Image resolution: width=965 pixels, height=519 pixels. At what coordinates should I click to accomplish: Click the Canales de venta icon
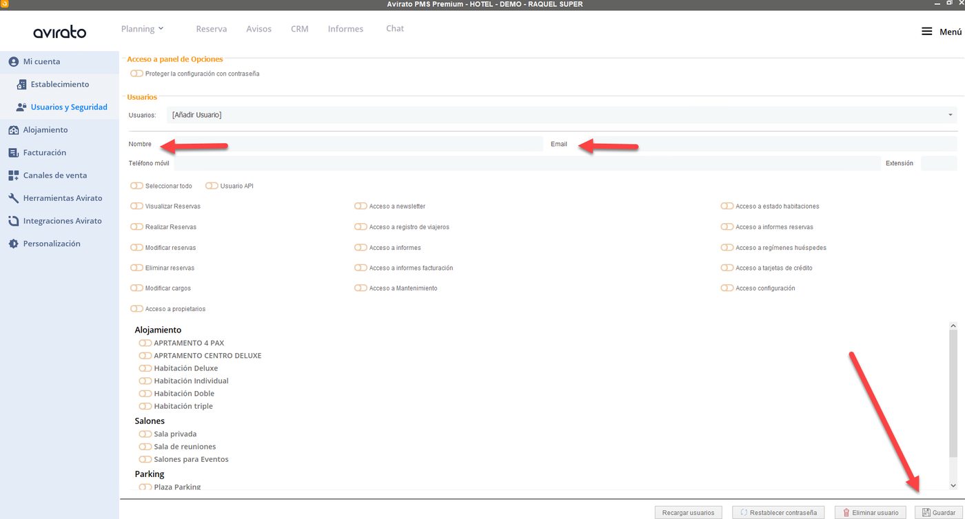pos(13,175)
